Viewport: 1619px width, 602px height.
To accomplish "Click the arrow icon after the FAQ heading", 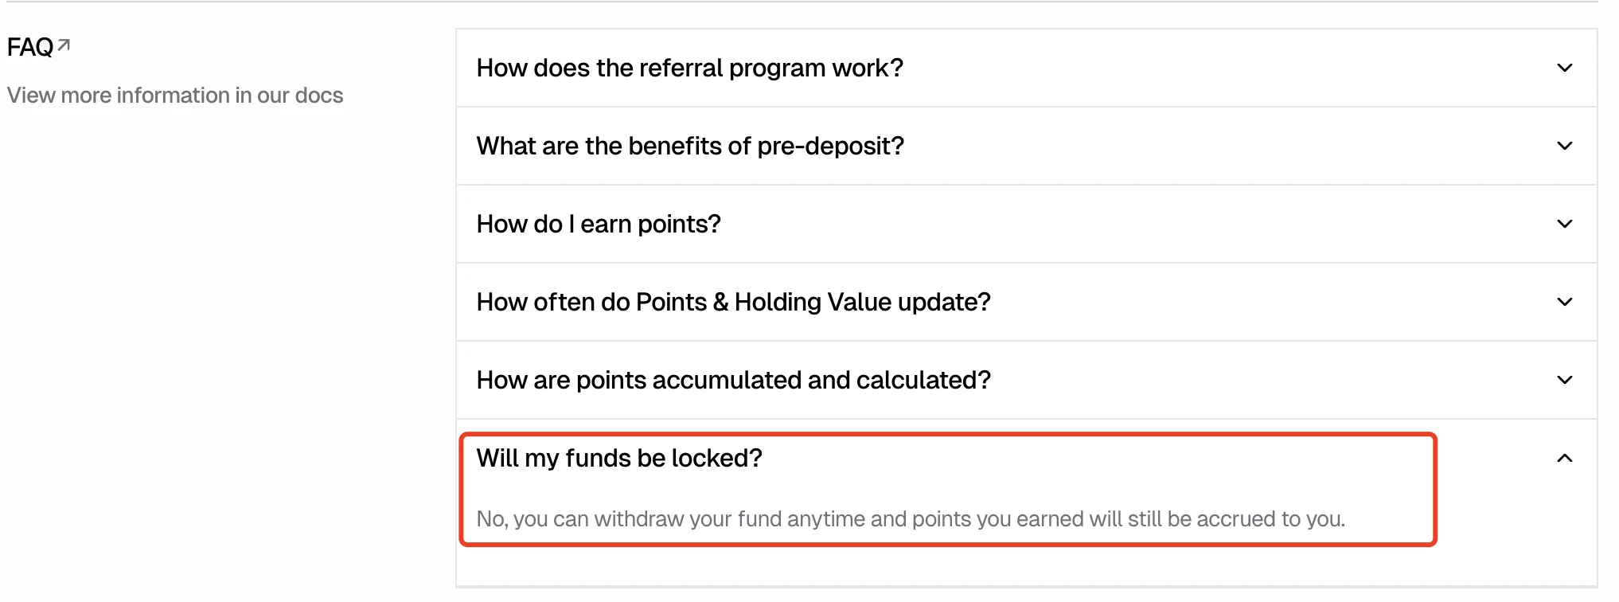I will click(62, 45).
